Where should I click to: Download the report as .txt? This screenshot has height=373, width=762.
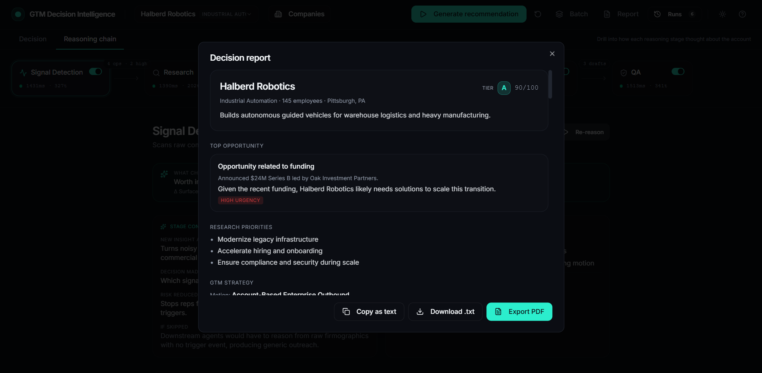445,312
